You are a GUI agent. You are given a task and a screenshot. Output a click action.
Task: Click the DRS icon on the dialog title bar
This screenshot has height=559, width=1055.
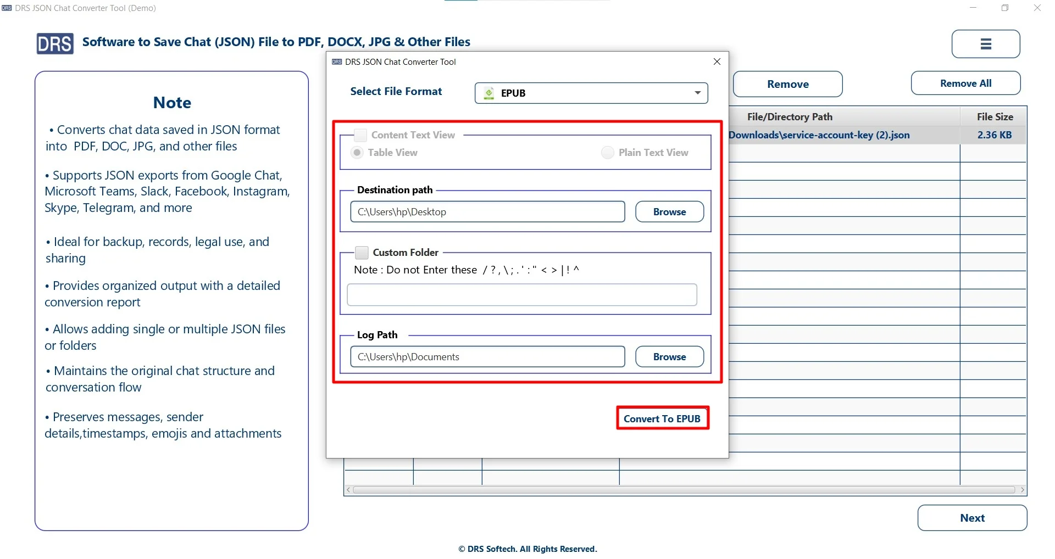[336, 62]
